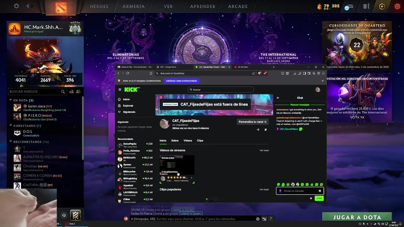This screenshot has height=227, width=404.
Task: Collapse the DESCONECTADOS friends group
Action: [11, 142]
